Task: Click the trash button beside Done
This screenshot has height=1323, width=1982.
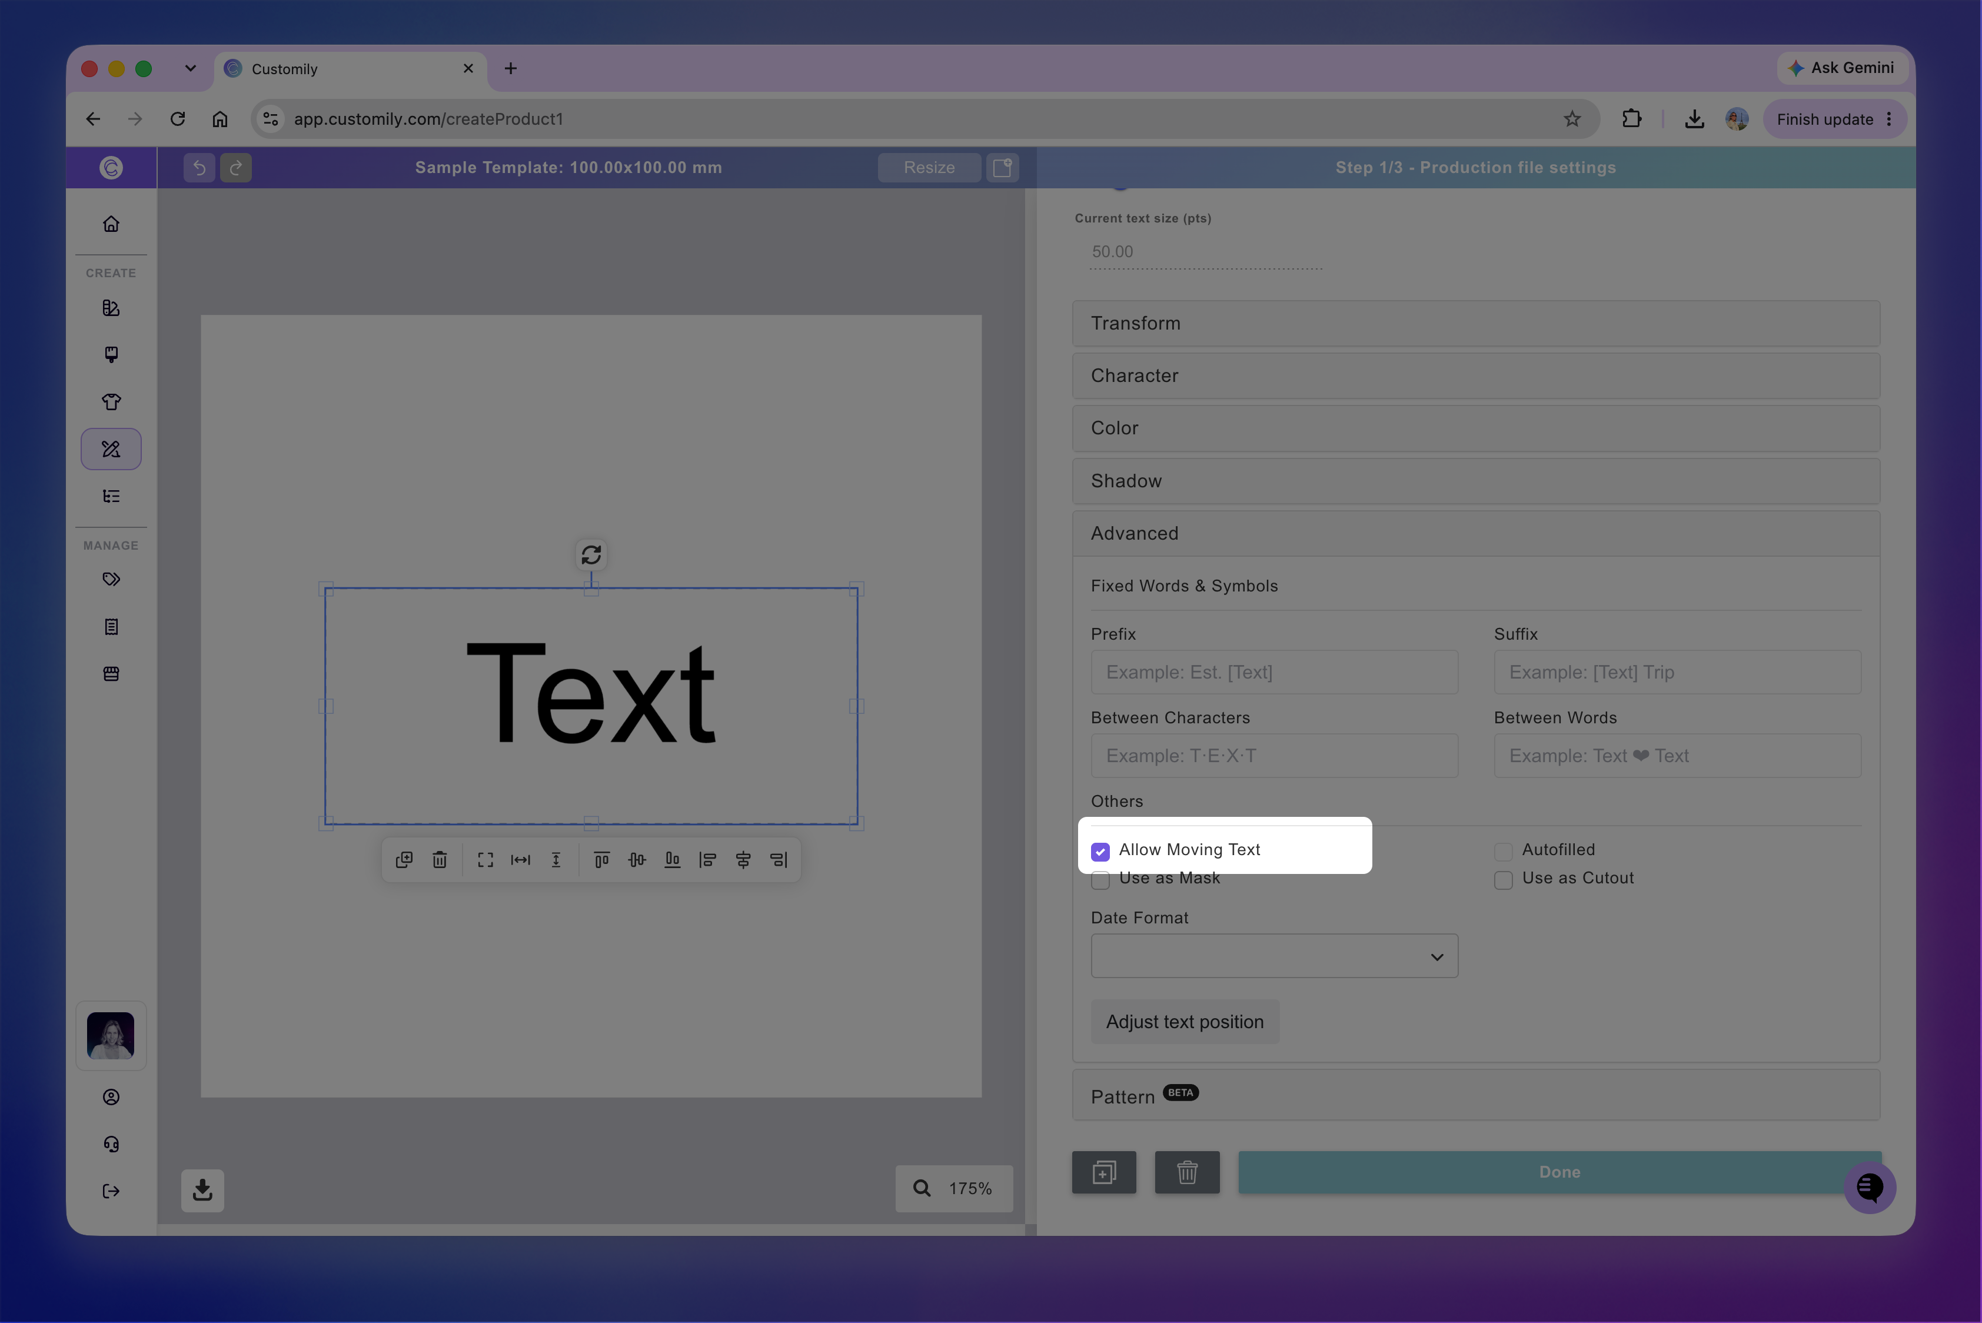Action: (x=1187, y=1172)
